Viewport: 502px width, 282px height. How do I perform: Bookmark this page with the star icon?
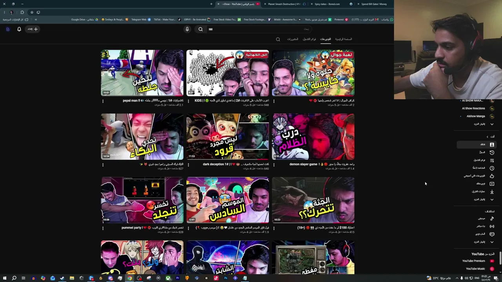tap(32, 12)
